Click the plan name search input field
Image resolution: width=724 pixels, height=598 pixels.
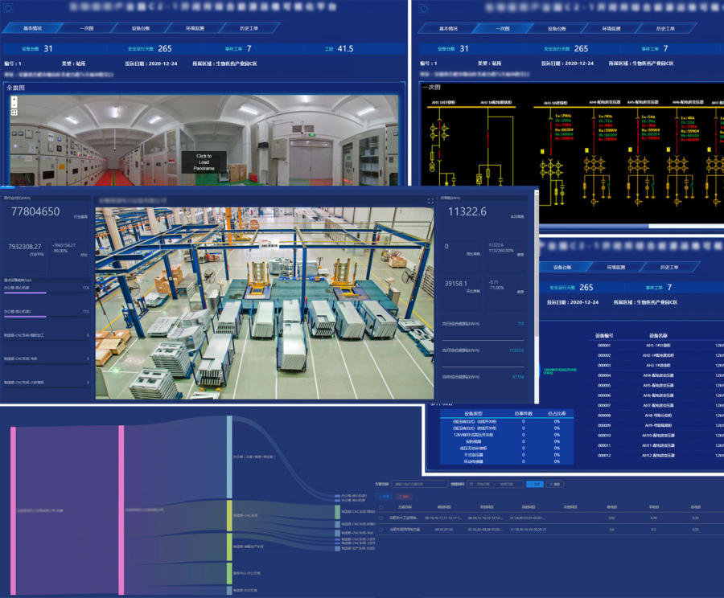pos(420,484)
